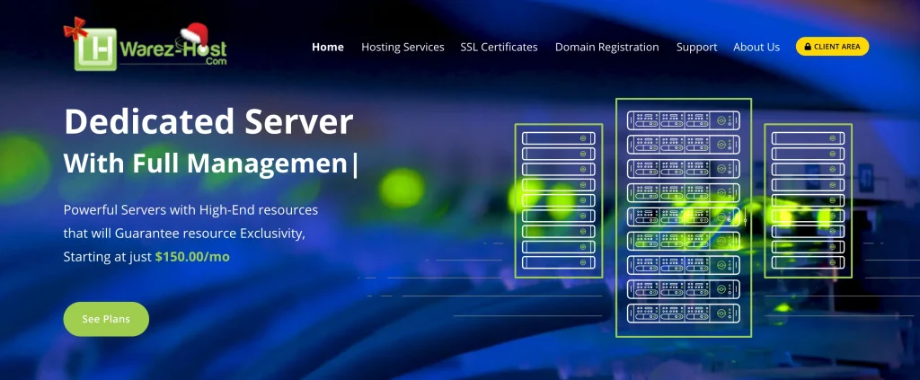
Task: Open the Hosting Services menu
Action: click(x=402, y=47)
